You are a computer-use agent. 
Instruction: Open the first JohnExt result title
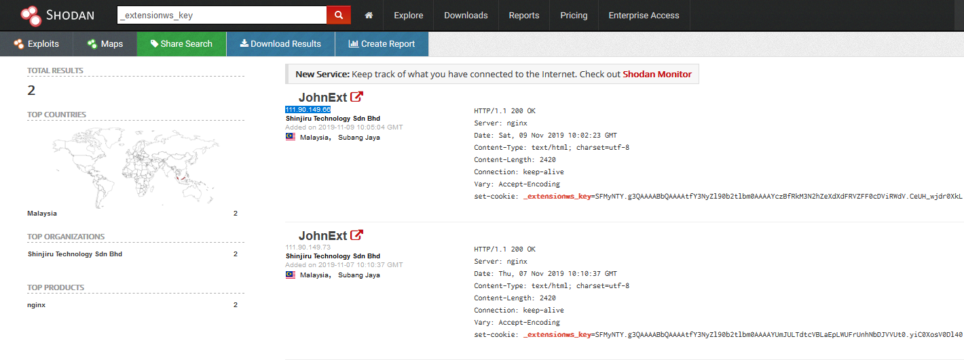pyautogui.click(x=322, y=98)
